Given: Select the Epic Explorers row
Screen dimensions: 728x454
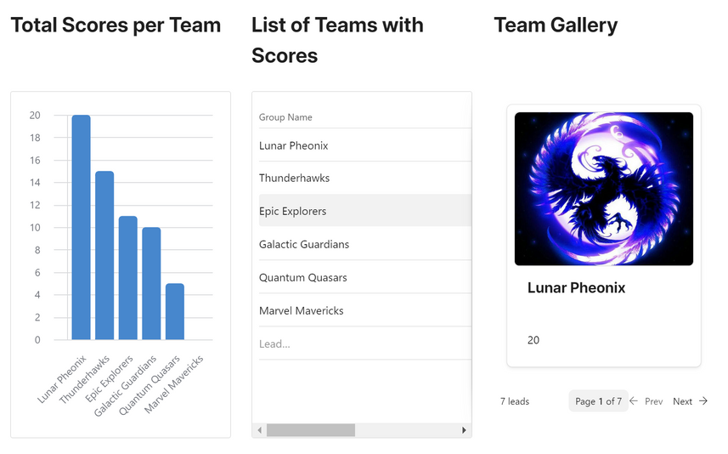Looking at the screenshot, I should (365, 211).
